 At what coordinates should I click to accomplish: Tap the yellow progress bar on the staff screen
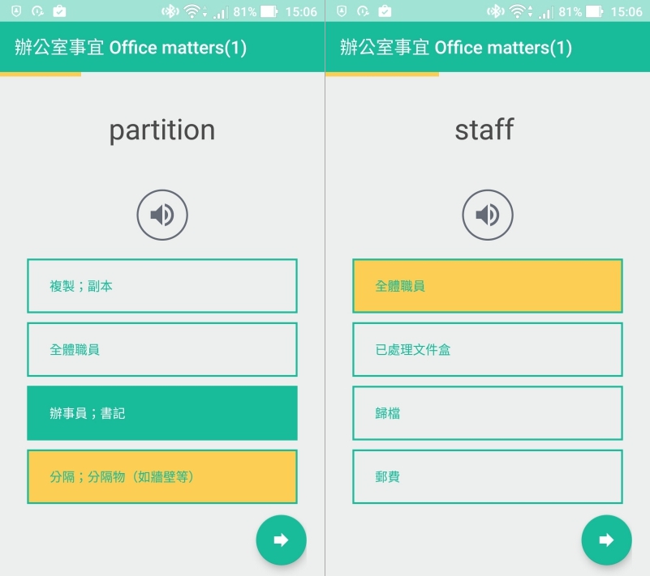click(x=382, y=74)
